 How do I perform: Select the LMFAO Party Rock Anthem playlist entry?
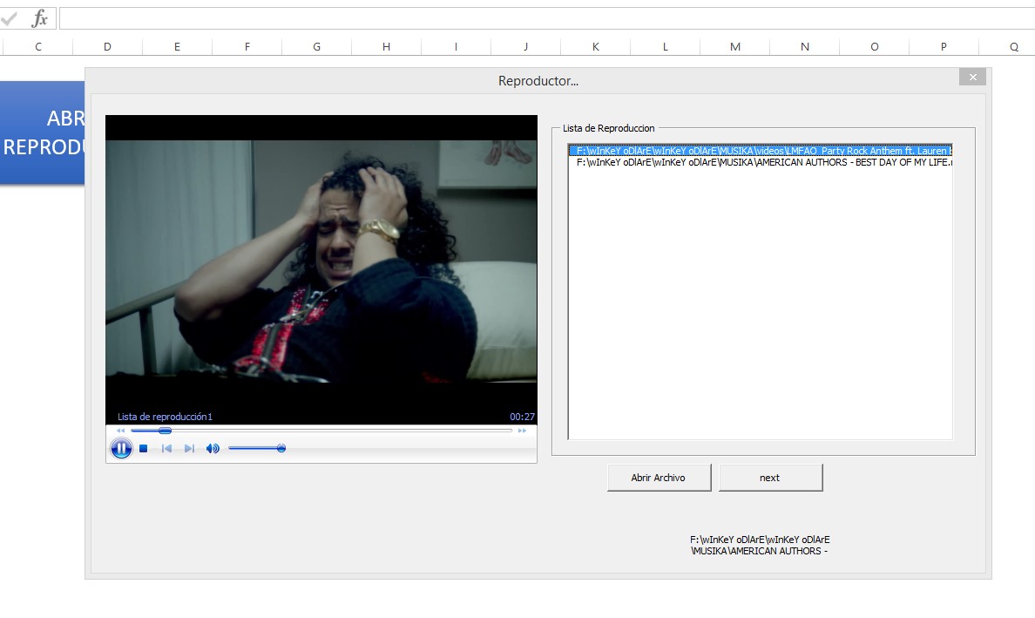pyautogui.click(x=760, y=151)
